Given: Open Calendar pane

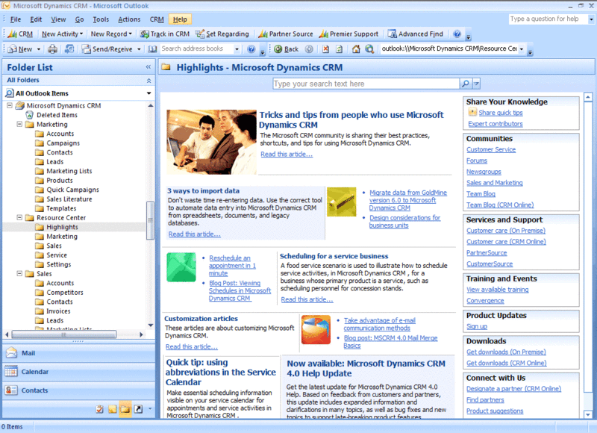Looking at the screenshot, I should click(78, 372).
